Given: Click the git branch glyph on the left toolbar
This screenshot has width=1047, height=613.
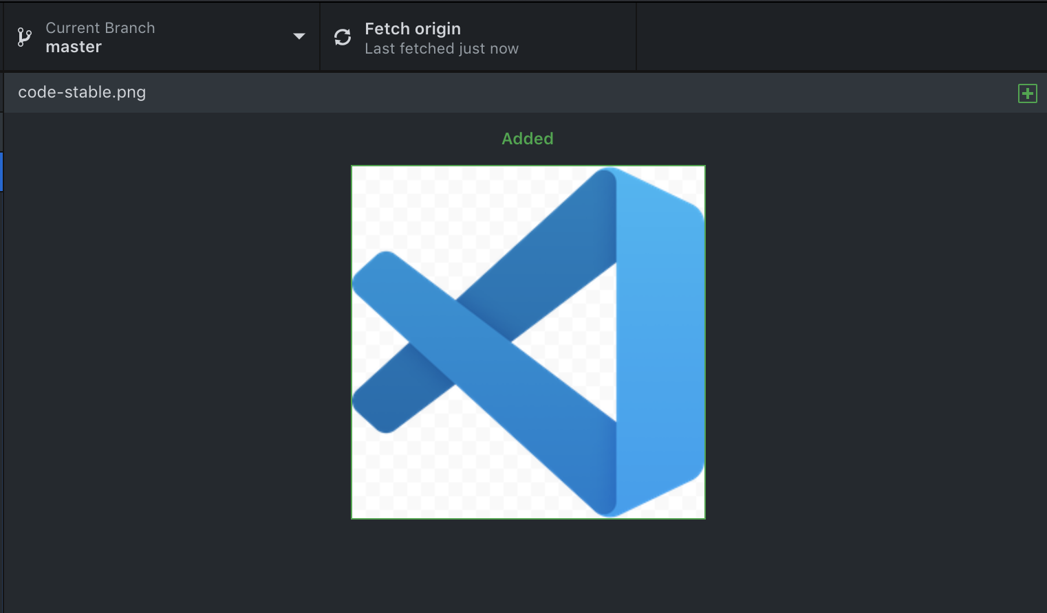Looking at the screenshot, I should (23, 36).
